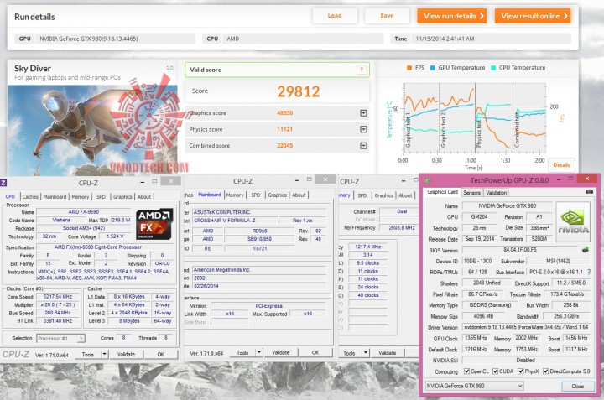Image resolution: width=604 pixels, height=400 pixels.
Task: Minimize the GPU-Z window
Action: 558,179
